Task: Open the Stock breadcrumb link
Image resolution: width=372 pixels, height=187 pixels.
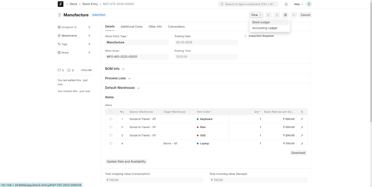Action: pos(73,4)
